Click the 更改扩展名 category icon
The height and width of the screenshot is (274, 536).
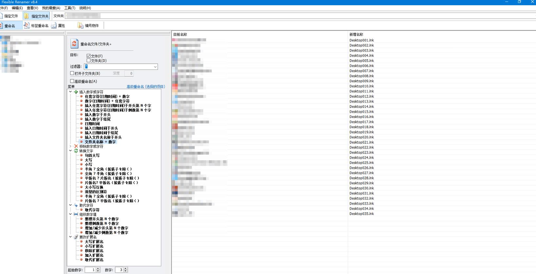click(x=76, y=237)
